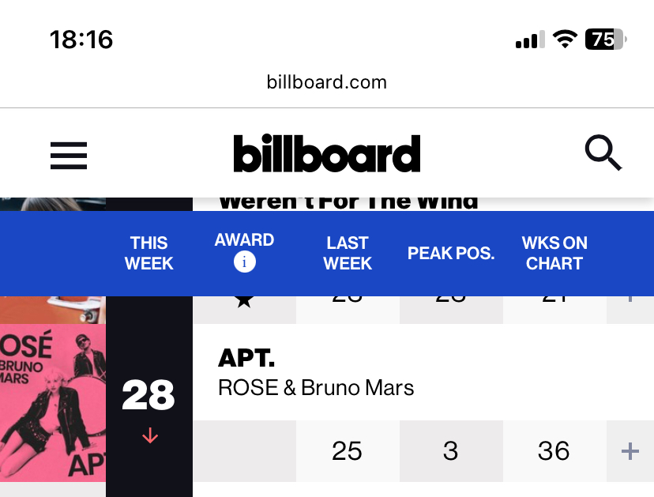Select the LAST WEEK column header
The image size is (654, 497).
(348, 254)
